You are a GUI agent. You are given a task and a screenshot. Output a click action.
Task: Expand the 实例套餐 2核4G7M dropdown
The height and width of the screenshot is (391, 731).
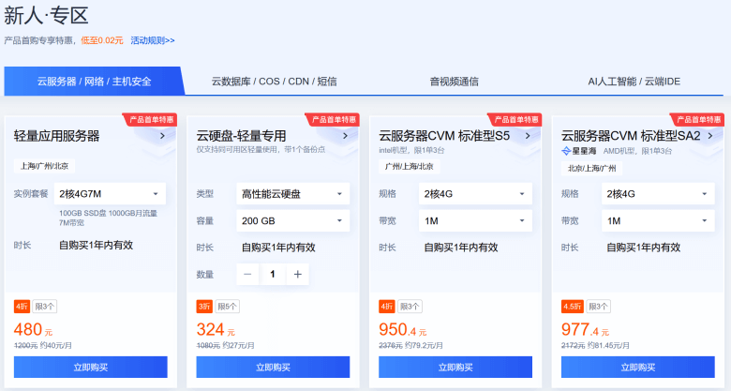click(x=110, y=194)
